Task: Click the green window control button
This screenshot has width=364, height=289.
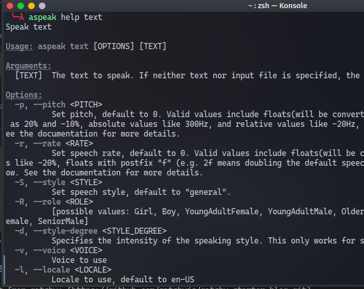Action: pos(20,6)
